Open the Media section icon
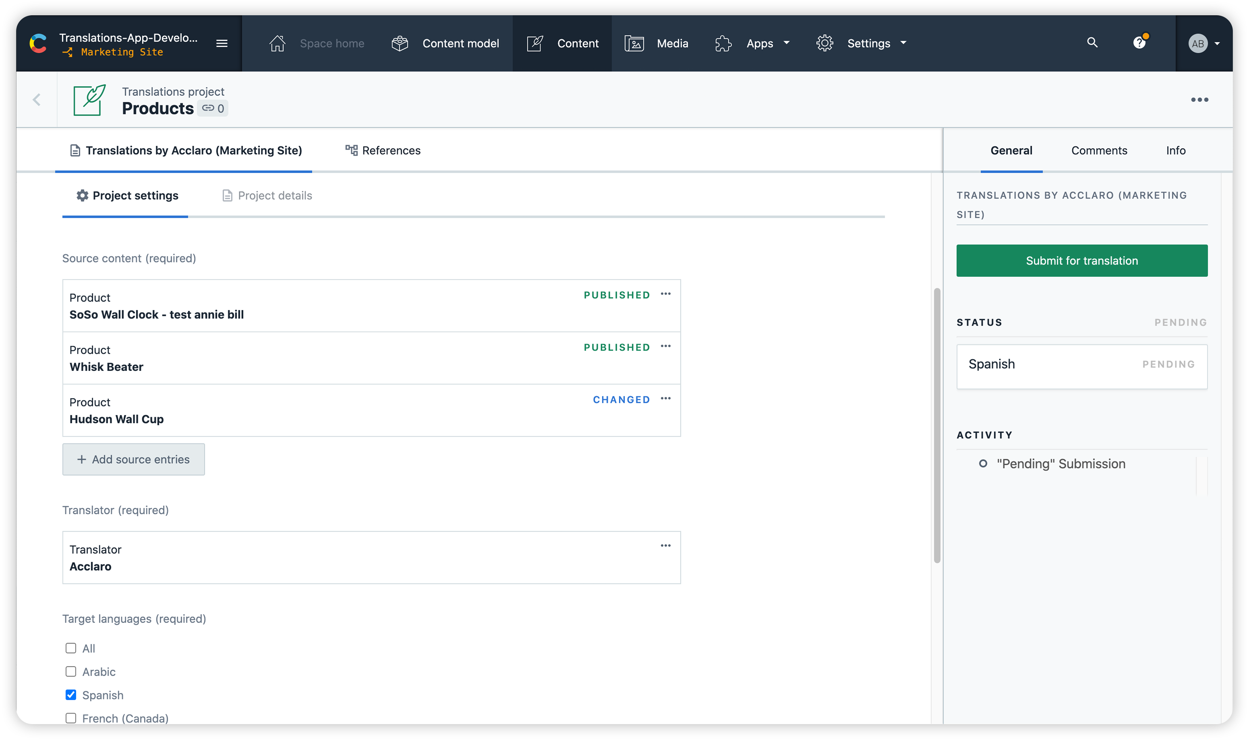 coord(634,43)
